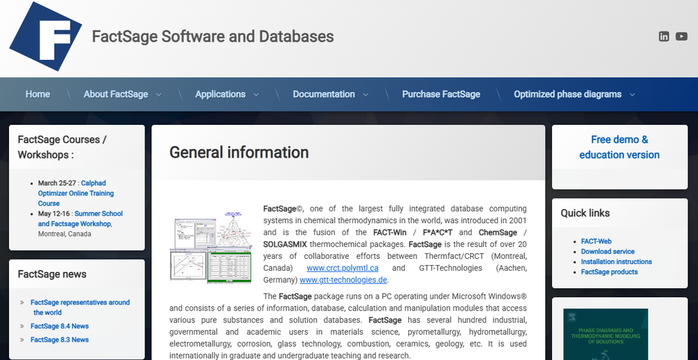Expand the Documentation dropdown chevron

pos(366,95)
